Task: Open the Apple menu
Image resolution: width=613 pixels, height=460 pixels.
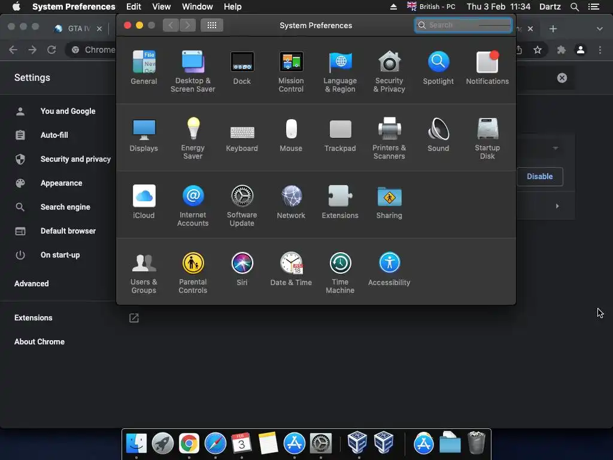Action: pos(16,7)
